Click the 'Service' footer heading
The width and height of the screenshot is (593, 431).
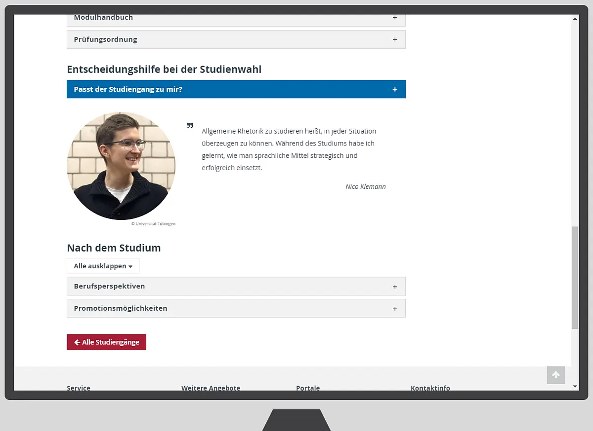tap(79, 388)
